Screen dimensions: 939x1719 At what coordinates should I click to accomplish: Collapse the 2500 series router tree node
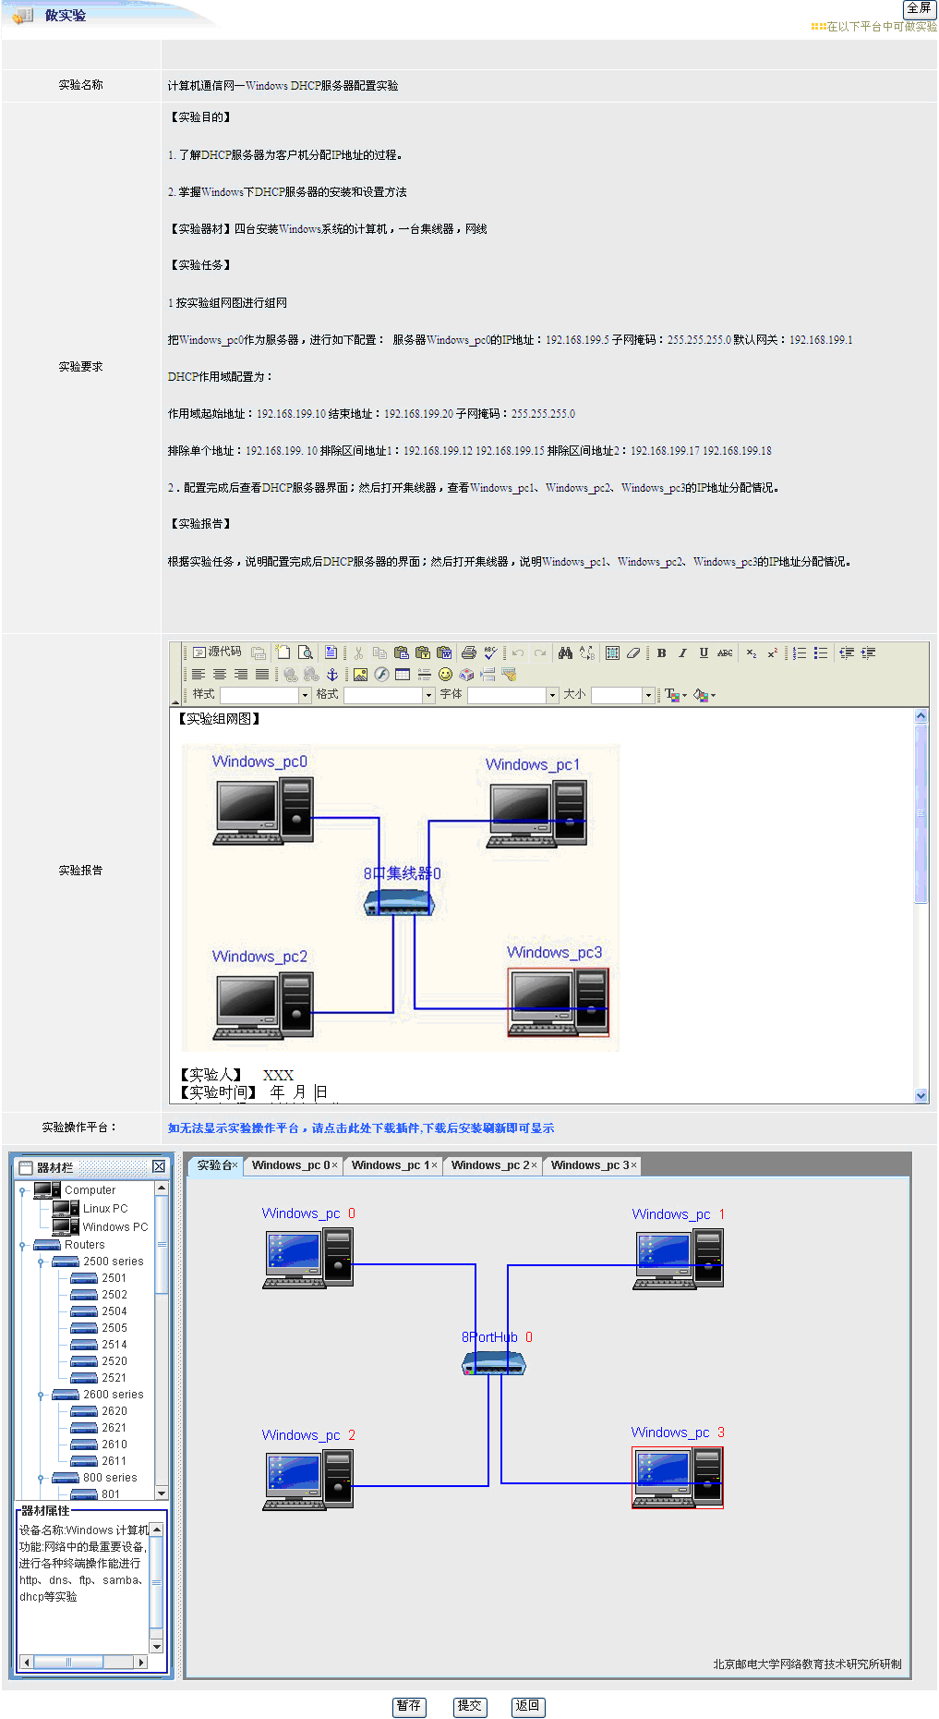pos(41,1262)
